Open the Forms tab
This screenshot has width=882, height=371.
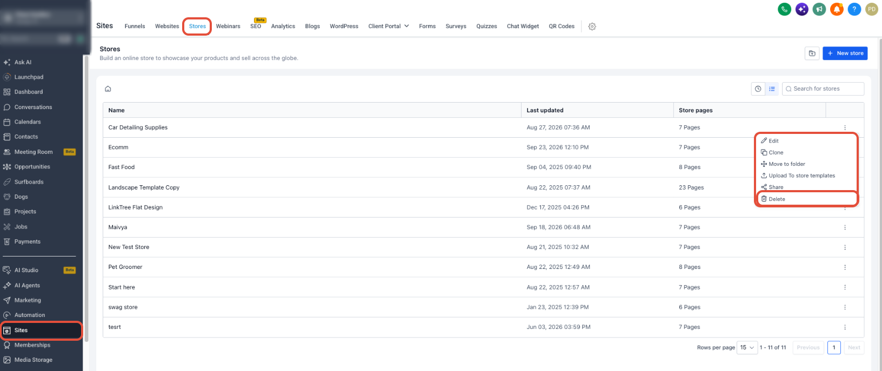tap(427, 26)
